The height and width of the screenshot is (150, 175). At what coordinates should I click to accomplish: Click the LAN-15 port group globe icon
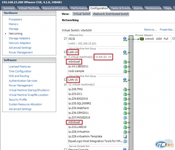point(125,80)
